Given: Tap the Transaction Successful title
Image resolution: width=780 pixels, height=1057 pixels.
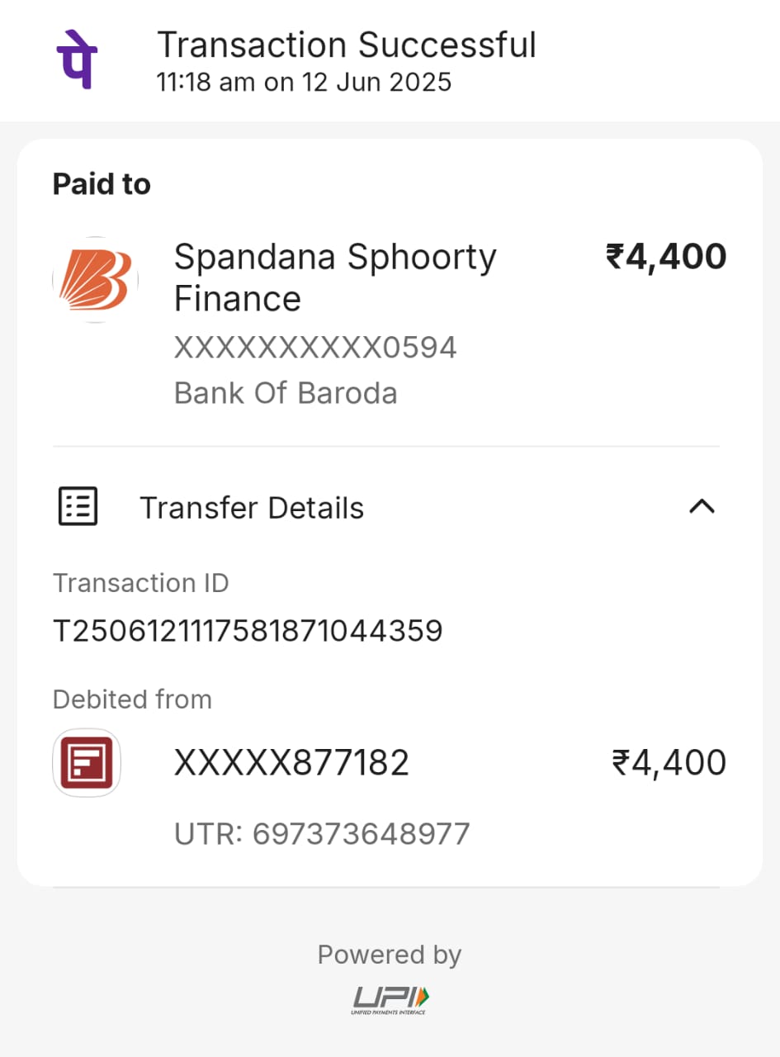Looking at the screenshot, I should pos(347,45).
